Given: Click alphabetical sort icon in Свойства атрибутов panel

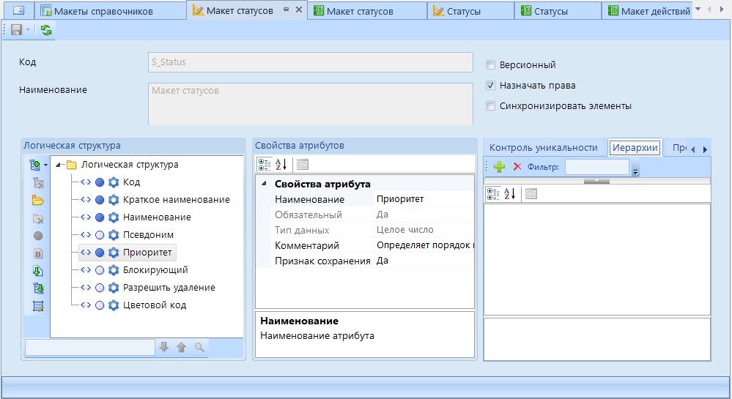Looking at the screenshot, I should (x=281, y=165).
